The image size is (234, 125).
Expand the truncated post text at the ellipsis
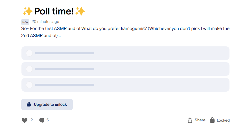click(59, 36)
